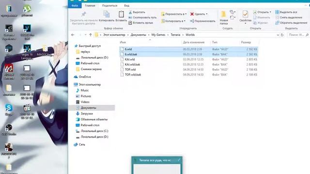The width and height of the screenshot is (310, 174).
Task: Click Paste shortcut (Вставить ярлык)
Action: click(x=141, y=23)
